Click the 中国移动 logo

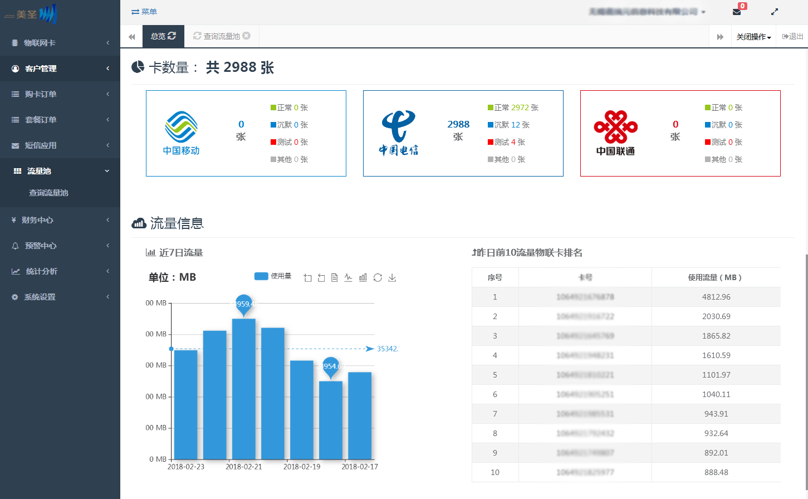(x=181, y=133)
